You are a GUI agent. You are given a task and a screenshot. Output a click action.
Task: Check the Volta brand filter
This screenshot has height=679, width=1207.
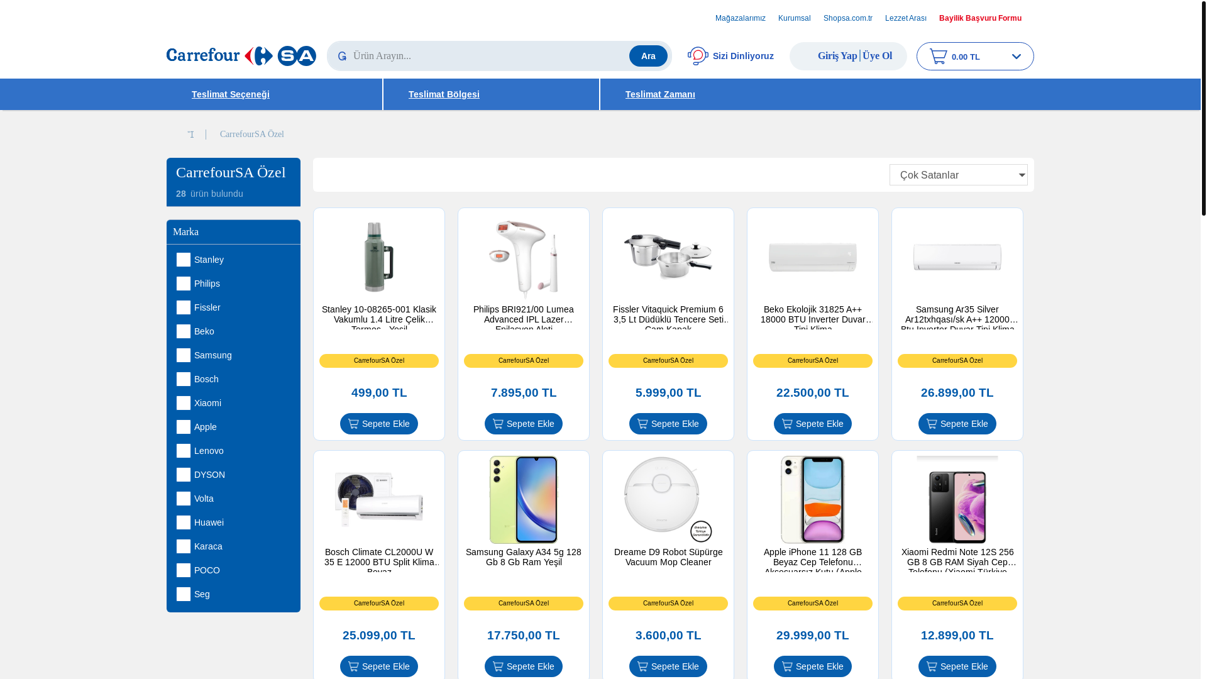[x=184, y=499]
